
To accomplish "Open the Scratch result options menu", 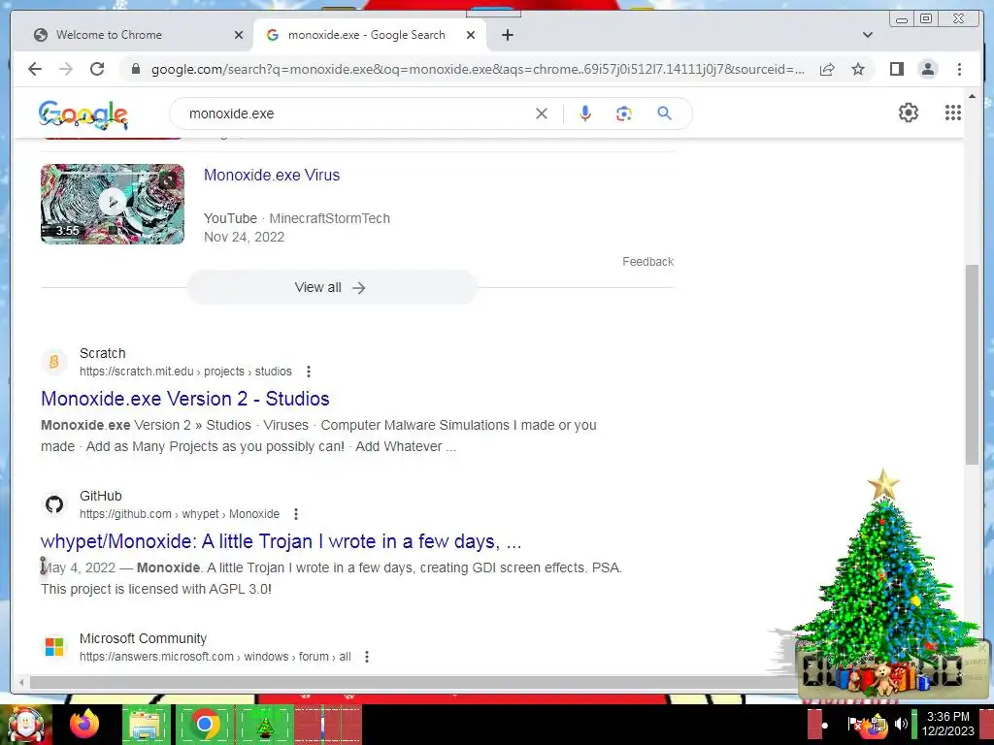I will [x=308, y=372].
